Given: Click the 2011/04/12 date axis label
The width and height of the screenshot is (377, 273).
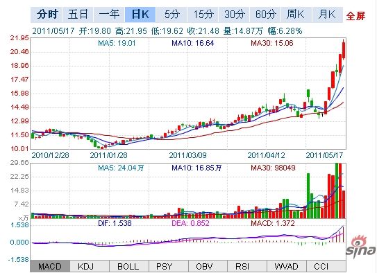Looking at the screenshot, I should [266, 155].
